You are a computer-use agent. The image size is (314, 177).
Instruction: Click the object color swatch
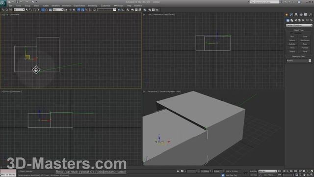pos(310,60)
